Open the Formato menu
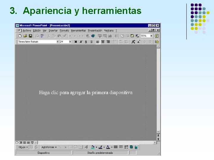The width and height of the screenshot is (214, 160). click(64, 31)
